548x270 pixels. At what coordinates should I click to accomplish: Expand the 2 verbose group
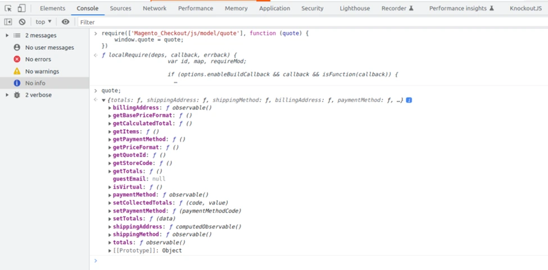[x=7, y=95]
